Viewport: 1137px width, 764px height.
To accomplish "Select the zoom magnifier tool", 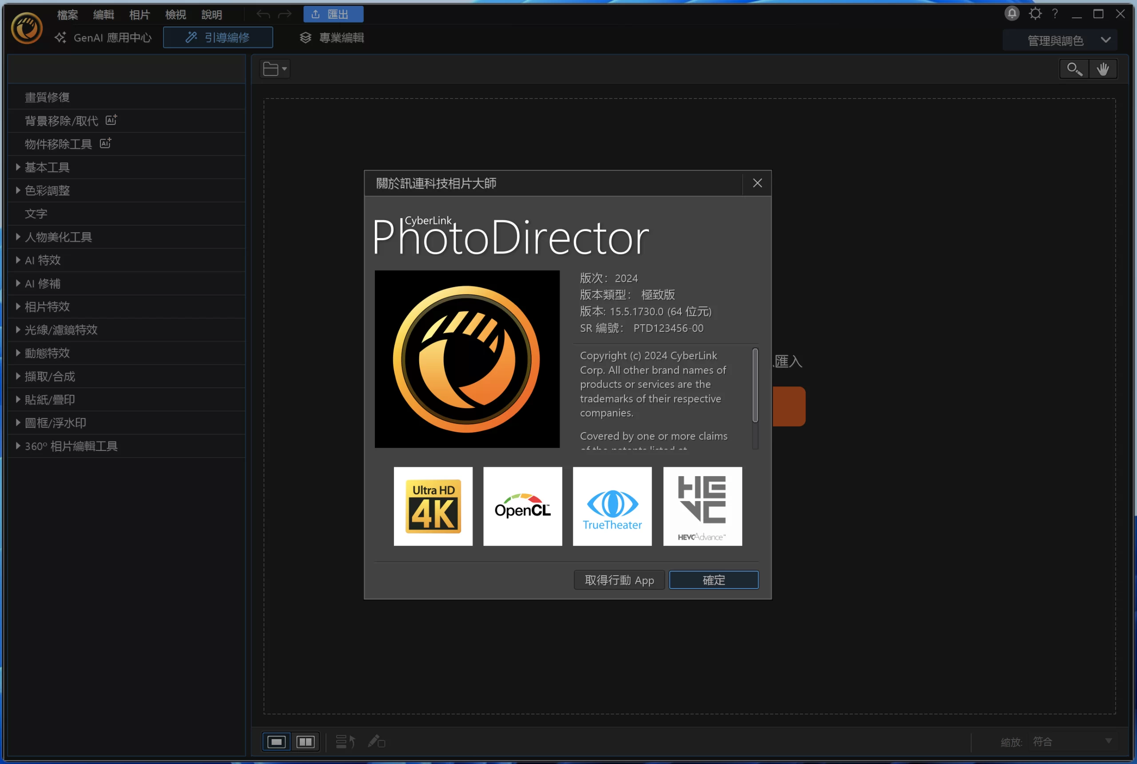I will coord(1073,69).
